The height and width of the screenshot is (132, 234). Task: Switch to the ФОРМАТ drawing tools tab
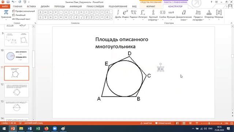(x=151, y=7)
